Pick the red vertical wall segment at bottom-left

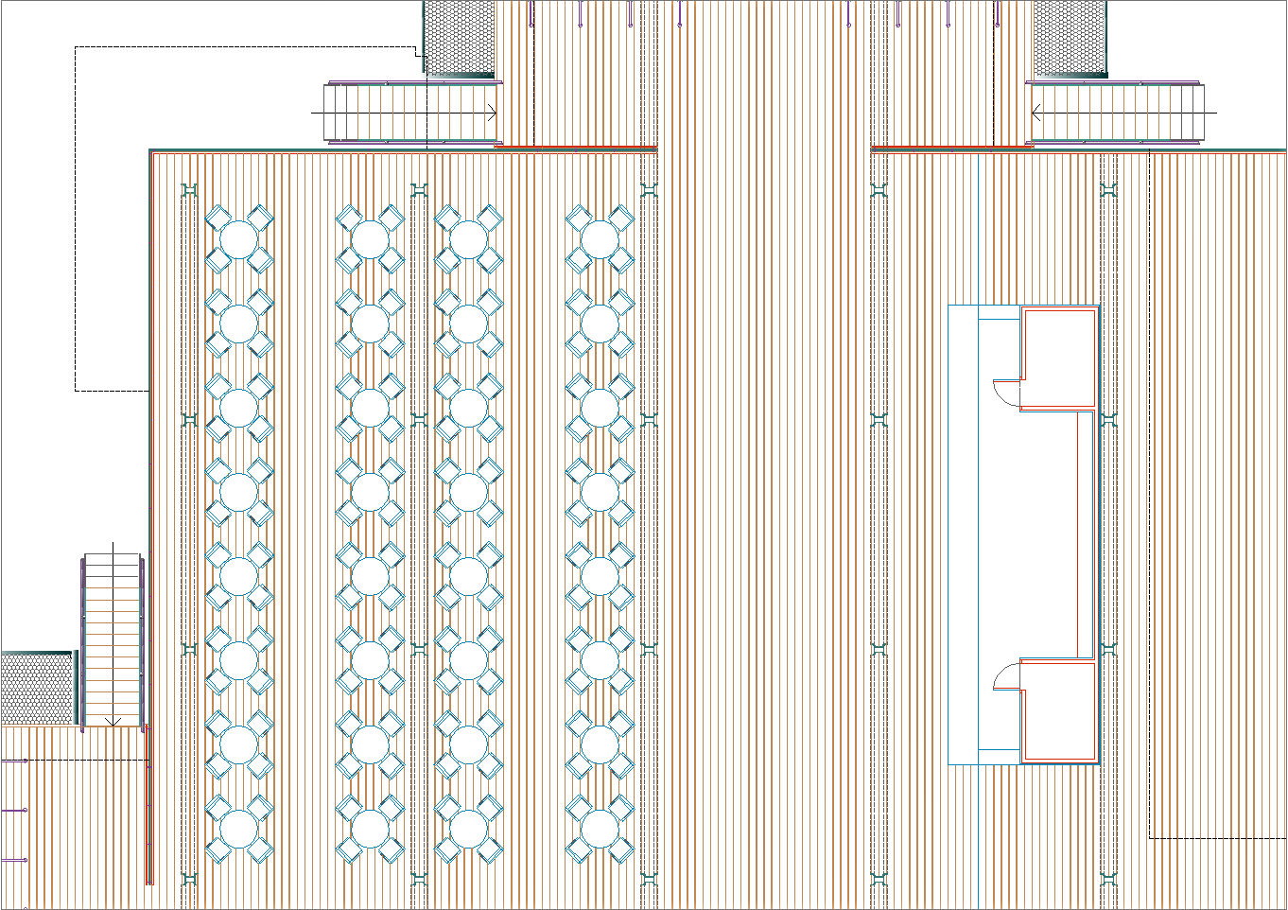(x=148, y=804)
